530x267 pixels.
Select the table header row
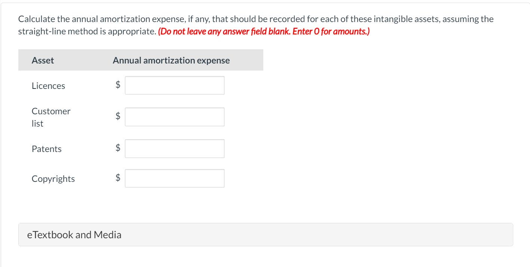pos(141,60)
